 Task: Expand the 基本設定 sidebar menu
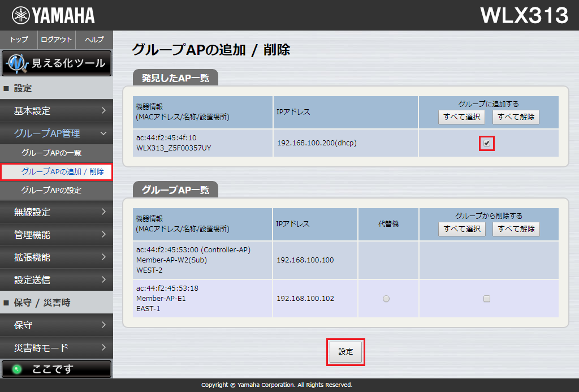tap(57, 111)
